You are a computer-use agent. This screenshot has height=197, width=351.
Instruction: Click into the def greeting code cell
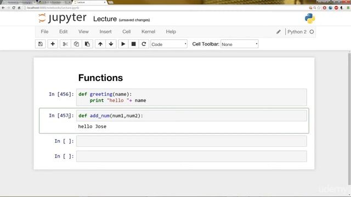(191, 97)
